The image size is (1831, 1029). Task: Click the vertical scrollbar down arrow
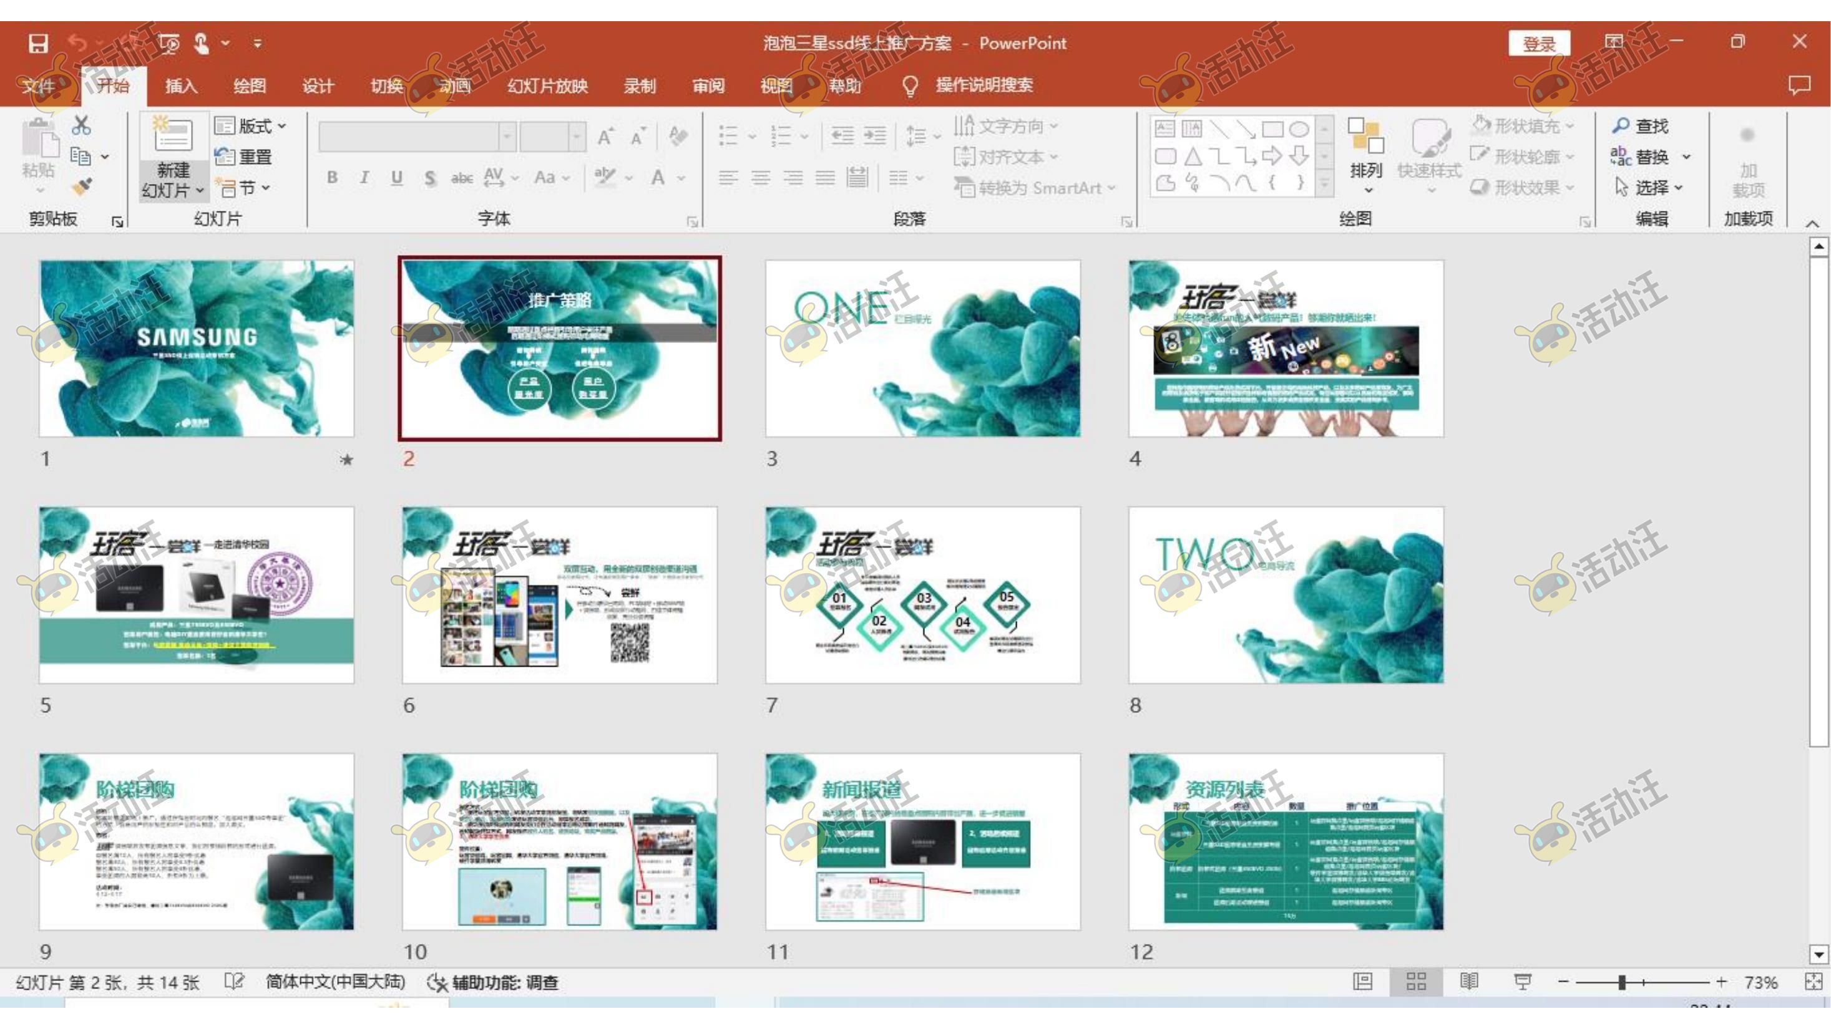[1818, 953]
